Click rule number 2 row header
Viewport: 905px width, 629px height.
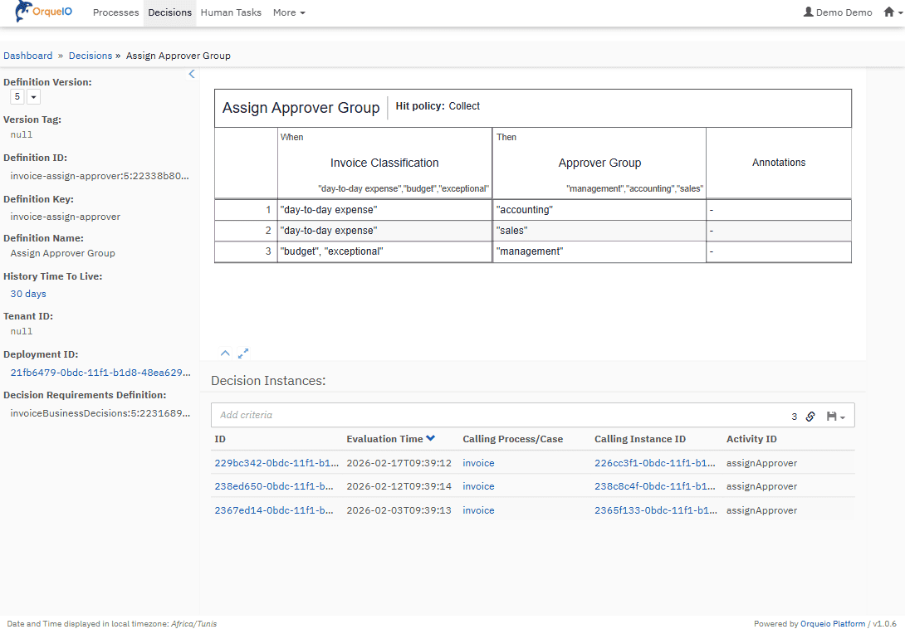pyautogui.click(x=246, y=231)
